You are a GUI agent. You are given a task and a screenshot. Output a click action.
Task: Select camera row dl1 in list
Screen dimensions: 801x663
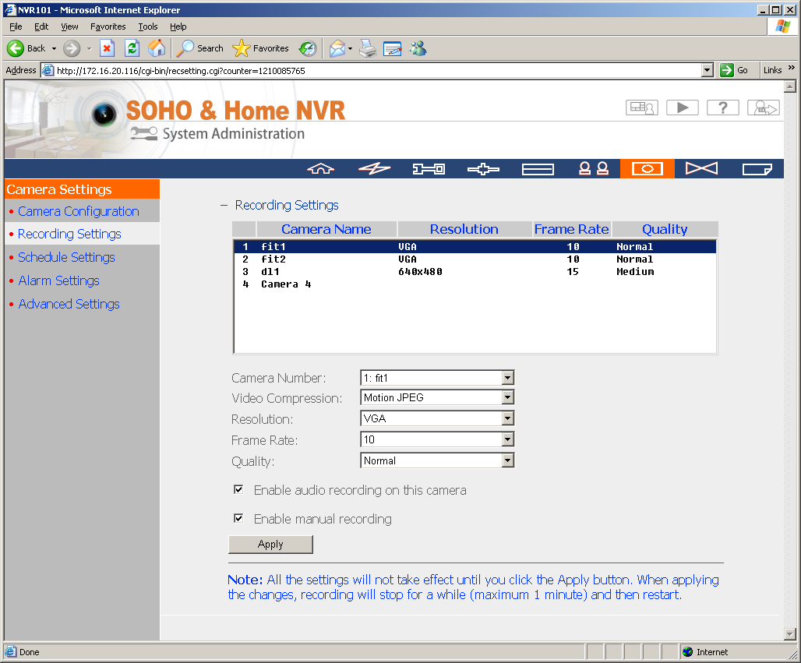coord(475,272)
